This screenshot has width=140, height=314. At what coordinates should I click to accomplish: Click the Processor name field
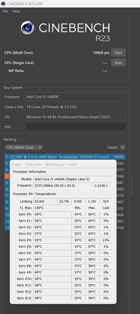75,97
